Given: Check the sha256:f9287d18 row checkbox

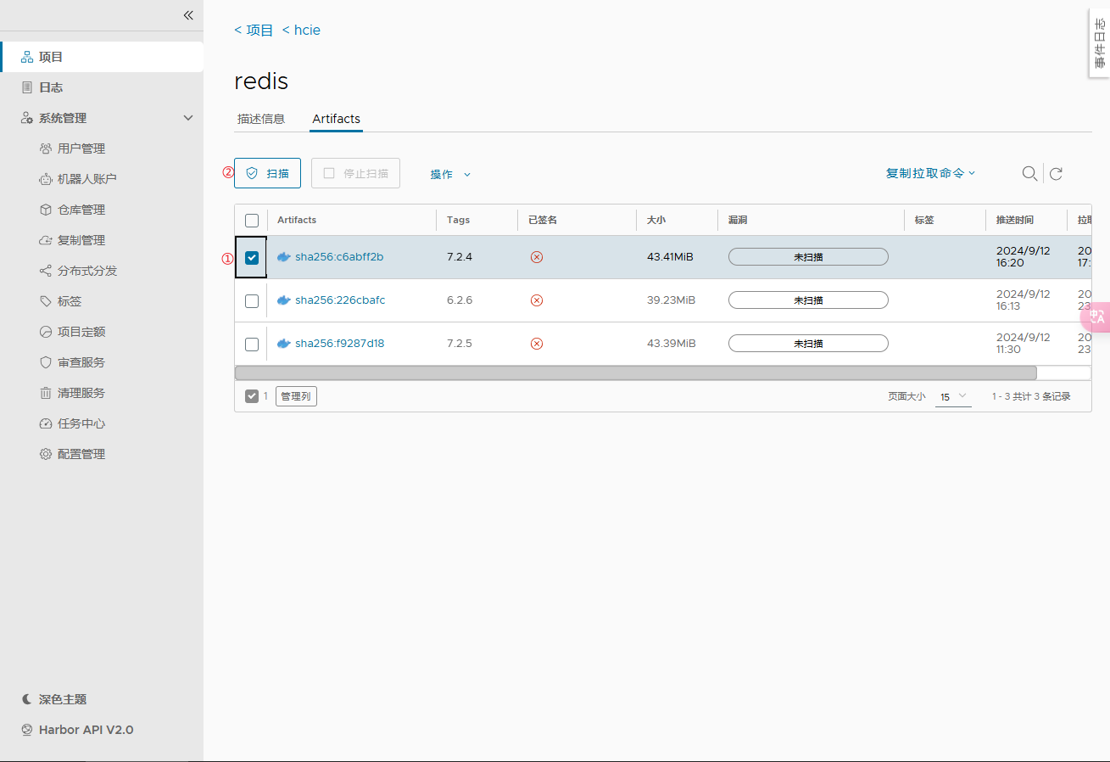Looking at the screenshot, I should pos(252,344).
